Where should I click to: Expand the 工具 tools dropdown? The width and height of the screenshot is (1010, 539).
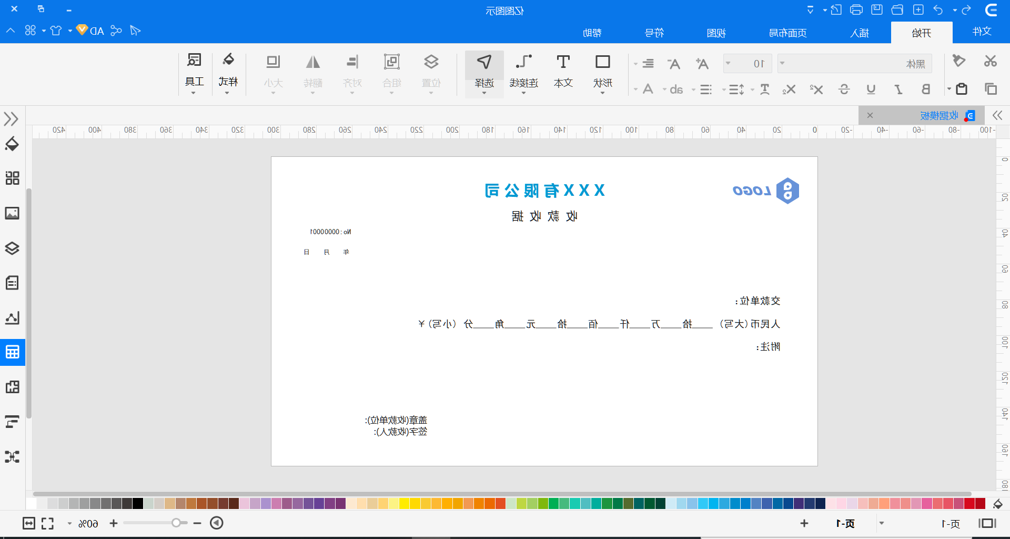[x=194, y=94]
